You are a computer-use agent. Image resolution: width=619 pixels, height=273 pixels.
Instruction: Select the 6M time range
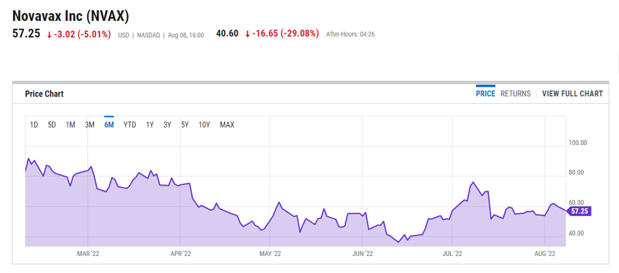pyautogui.click(x=109, y=125)
